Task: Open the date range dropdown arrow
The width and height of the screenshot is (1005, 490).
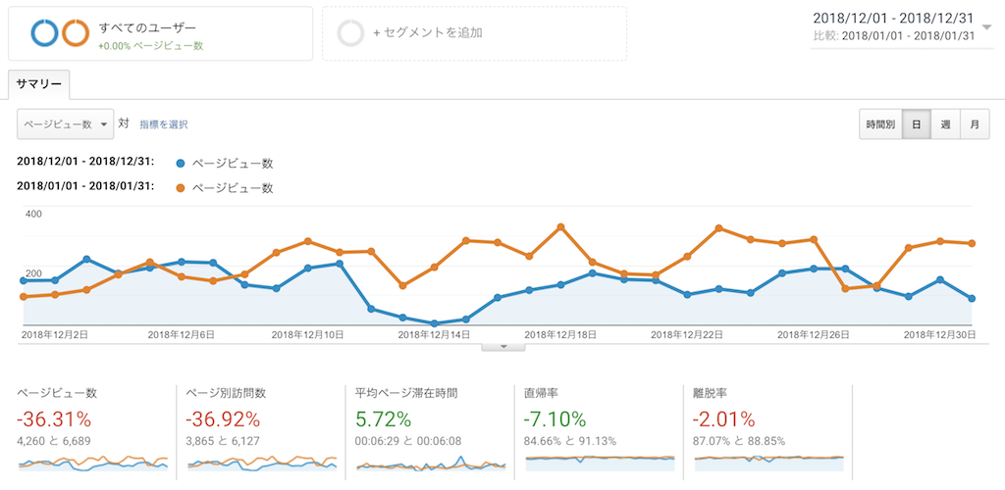Action: tap(987, 26)
